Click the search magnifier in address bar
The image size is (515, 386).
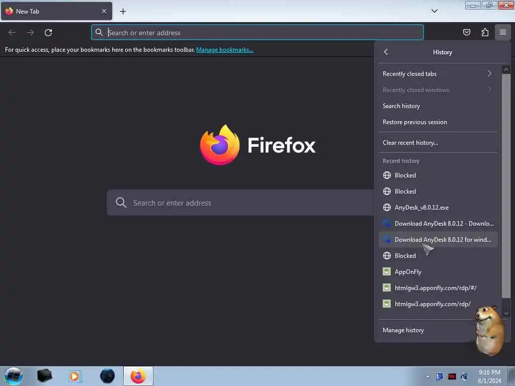pyautogui.click(x=99, y=32)
